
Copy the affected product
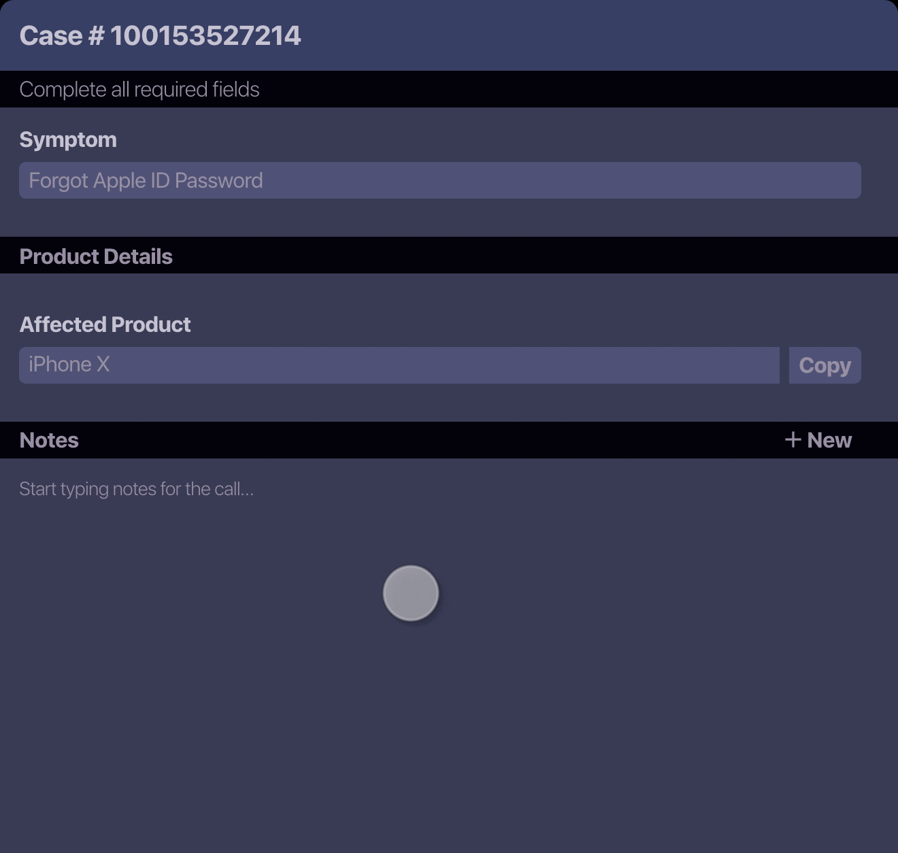tap(825, 365)
